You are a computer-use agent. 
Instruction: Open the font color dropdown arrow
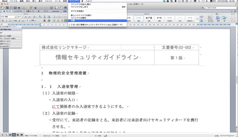(30, 21)
